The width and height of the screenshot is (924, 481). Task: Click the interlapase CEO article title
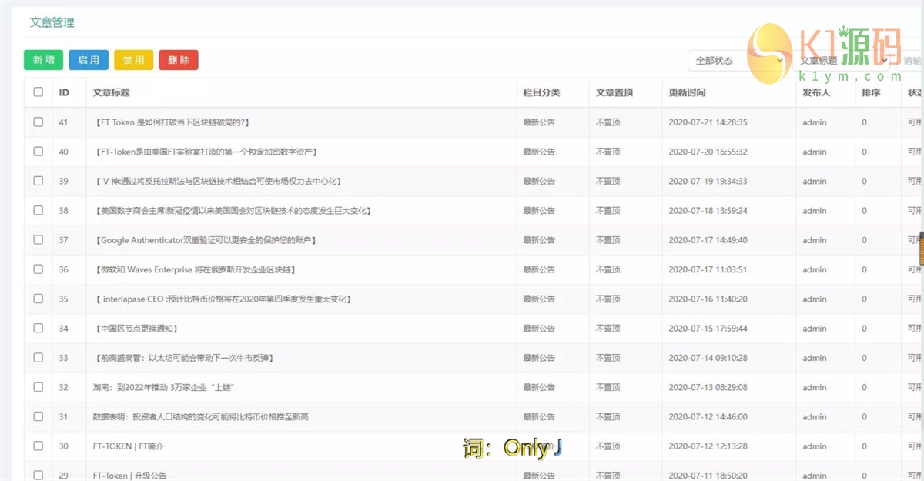pos(223,299)
